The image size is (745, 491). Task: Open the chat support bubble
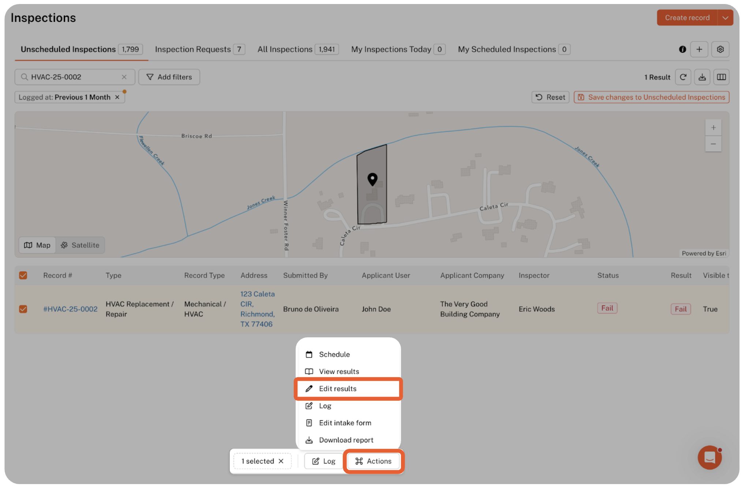click(709, 457)
